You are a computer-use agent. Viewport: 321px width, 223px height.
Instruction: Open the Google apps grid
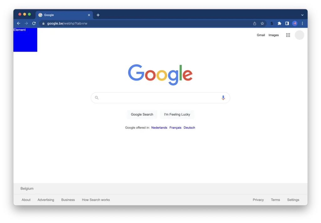(288, 35)
